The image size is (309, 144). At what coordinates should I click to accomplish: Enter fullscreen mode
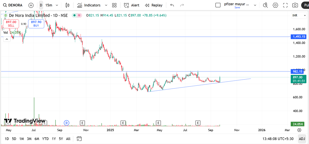point(285,5)
